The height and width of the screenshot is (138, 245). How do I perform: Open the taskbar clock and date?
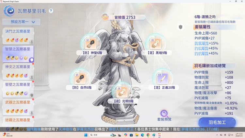239,135
